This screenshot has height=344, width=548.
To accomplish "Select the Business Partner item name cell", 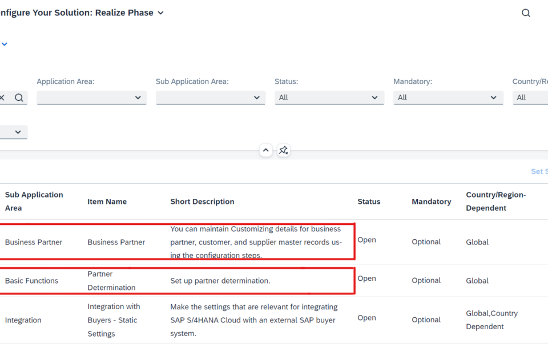I will click(116, 242).
